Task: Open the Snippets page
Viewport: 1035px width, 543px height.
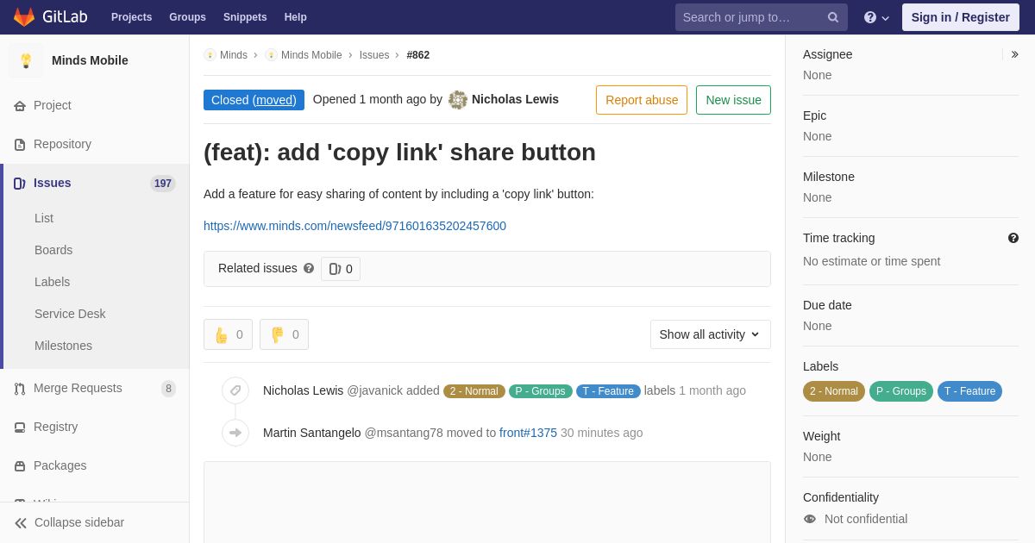Action: (x=245, y=17)
